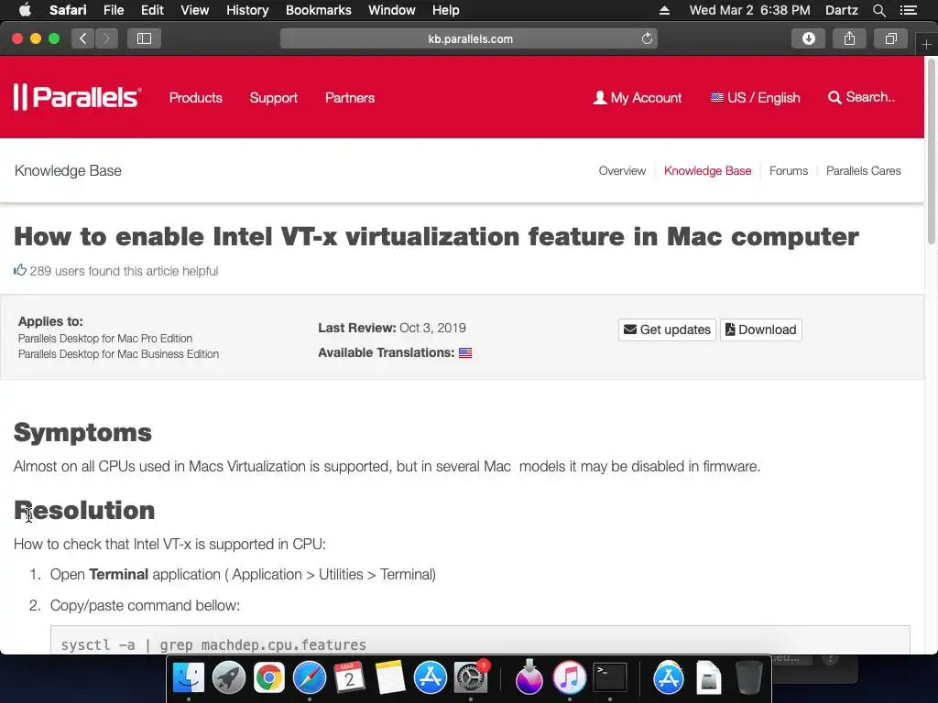Viewport: 938px width, 703px height.
Task: Open the Apple menu
Action: point(25,9)
